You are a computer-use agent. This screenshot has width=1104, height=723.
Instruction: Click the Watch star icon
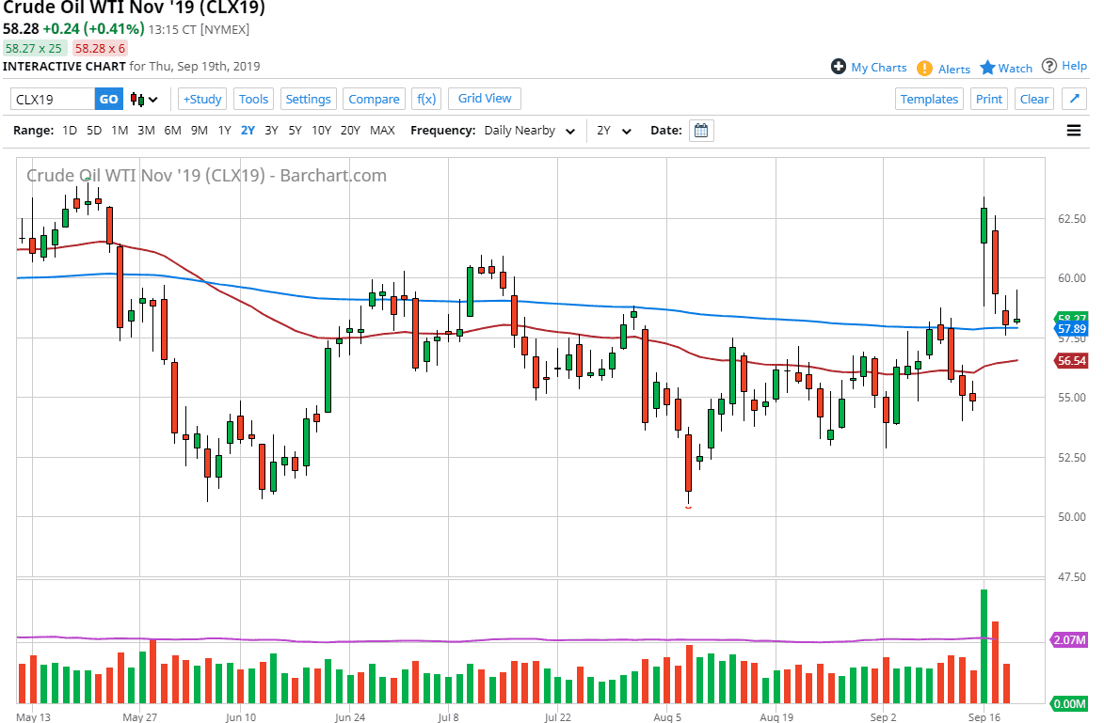pyautogui.click(x=987, y=68)
